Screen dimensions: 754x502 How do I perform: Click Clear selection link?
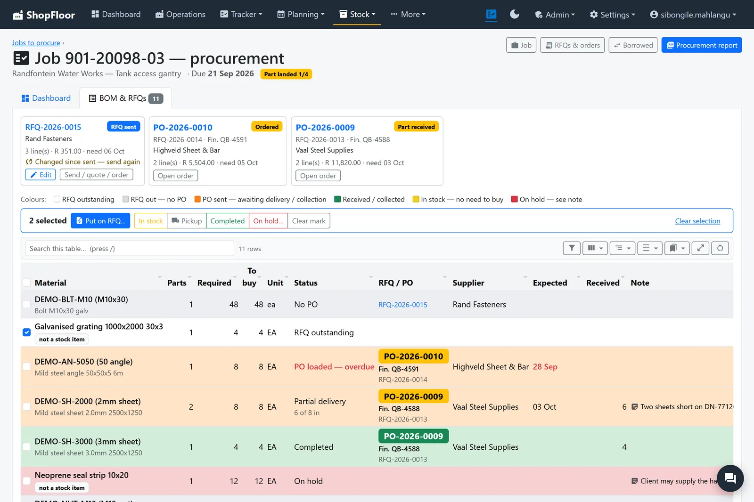point(697,221)
